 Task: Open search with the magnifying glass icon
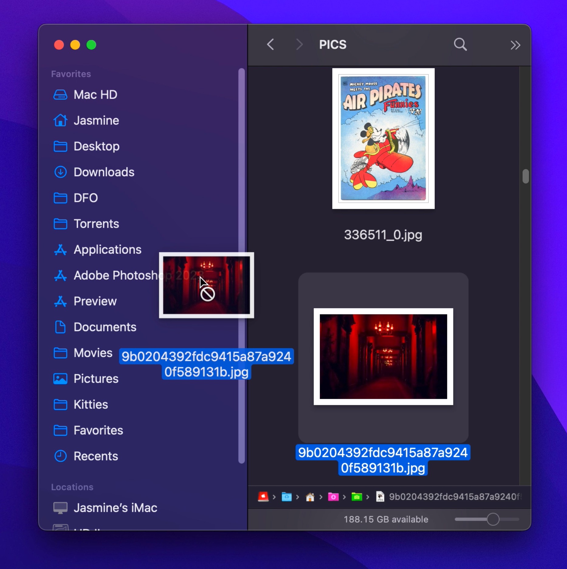[x=460, y=45]
